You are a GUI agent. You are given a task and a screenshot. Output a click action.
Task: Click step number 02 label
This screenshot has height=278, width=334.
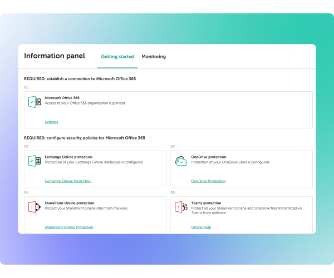tap(26, 146)
